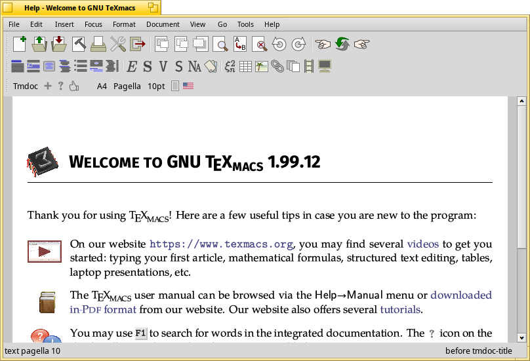530x361 pixels.
Task: Open the File menu
Action: tap(14, 24)
